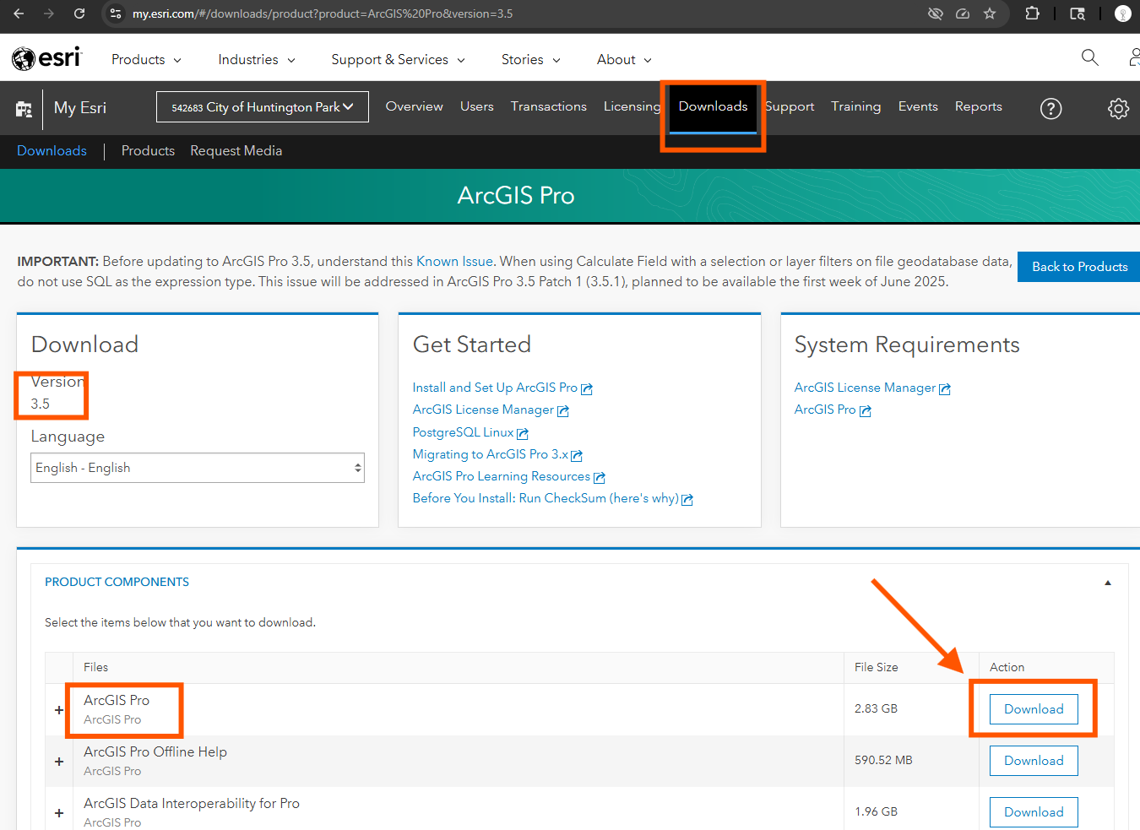Click the Back to Products button
Image resolution: width=1140 pixels, height=830 pixels.
pyautogui.click(x=1079, y=267)
